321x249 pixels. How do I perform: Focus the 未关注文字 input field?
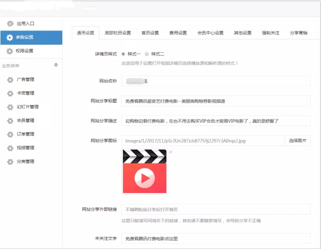click(216, 238)
